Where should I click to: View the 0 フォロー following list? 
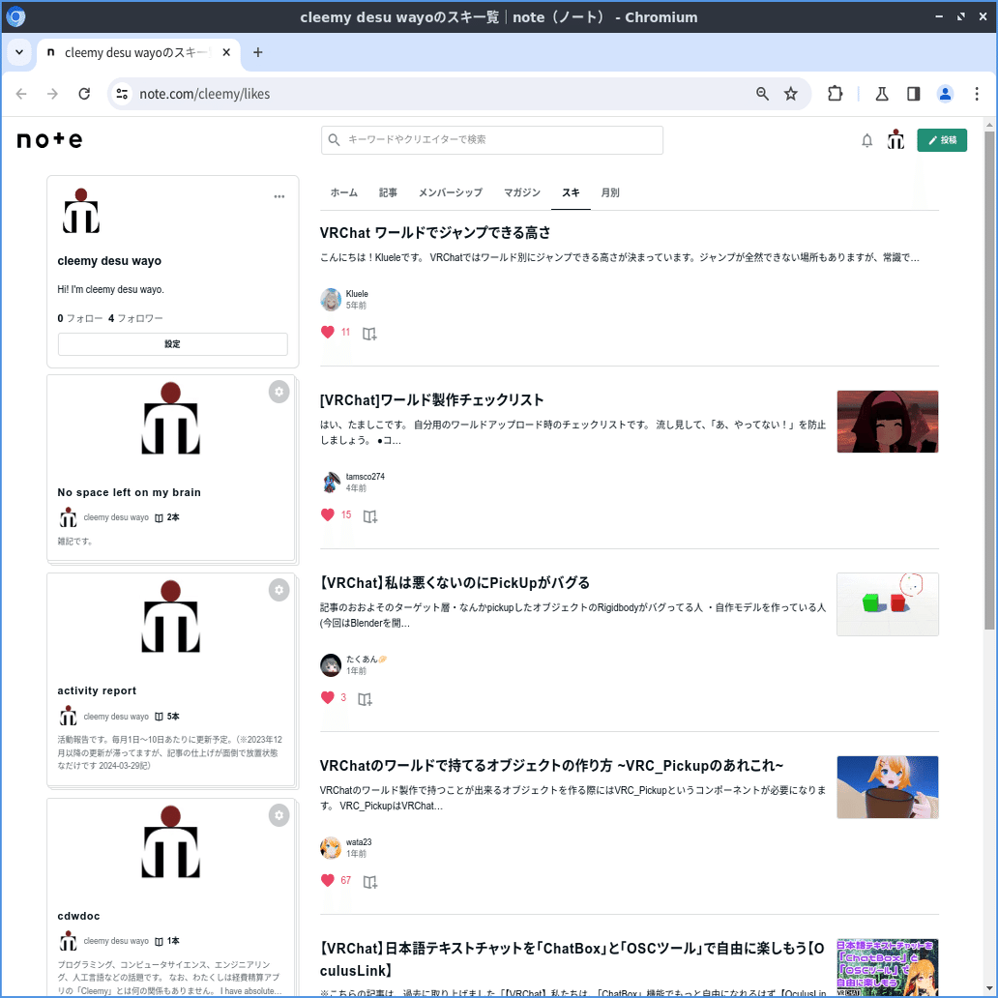click(79, 318)
